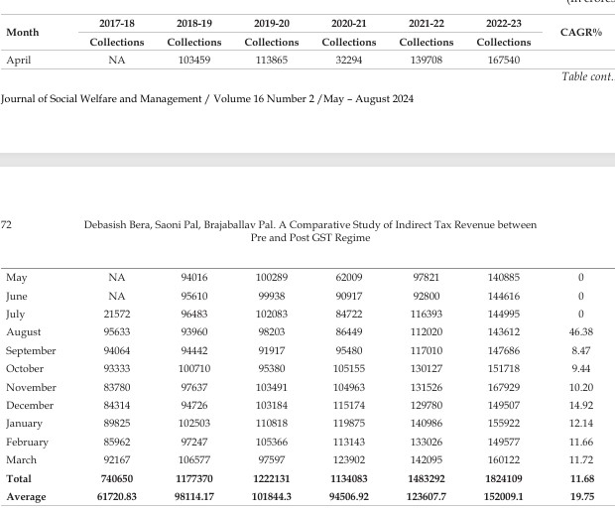615x510 pixels.
Task: Click January value '110818'
Action: click(272, 424)
